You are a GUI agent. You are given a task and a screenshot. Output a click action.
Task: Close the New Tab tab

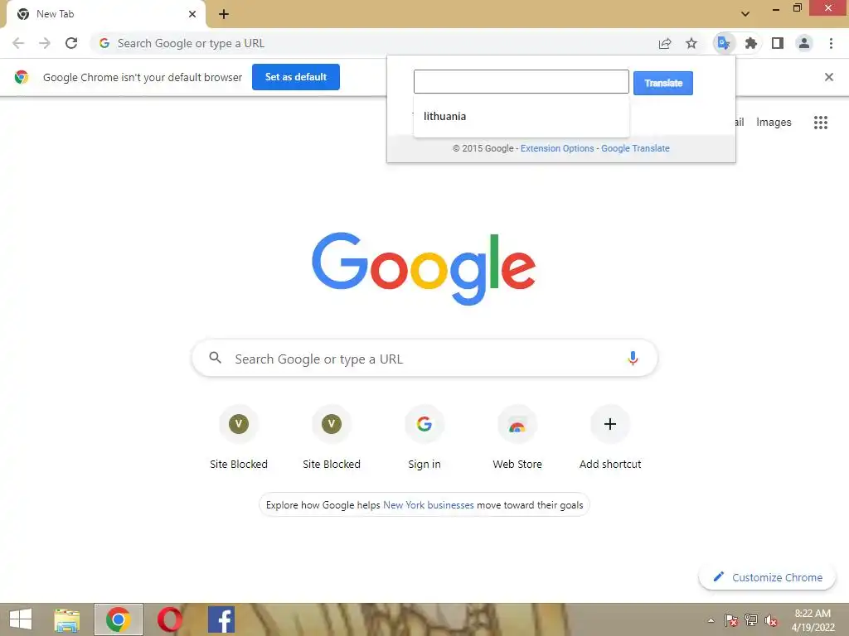[x=192, y=14]
